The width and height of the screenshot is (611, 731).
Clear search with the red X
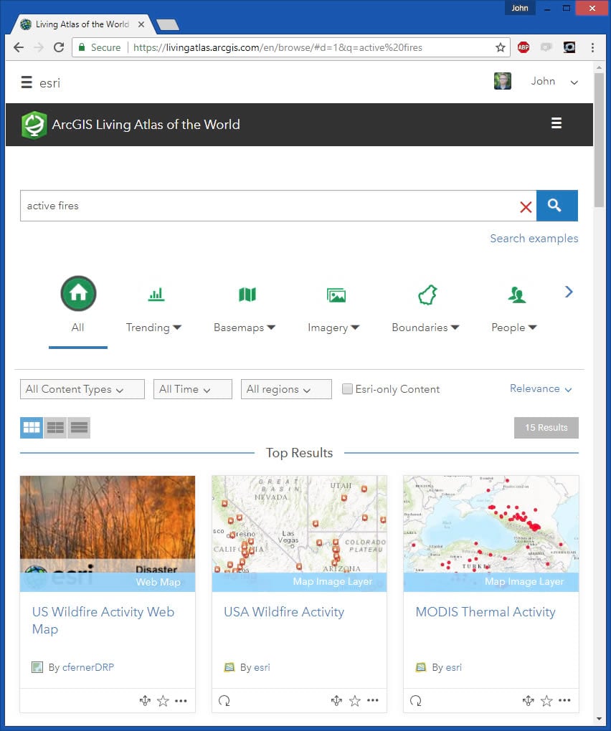pyautogui.click(x=526, y=206)
